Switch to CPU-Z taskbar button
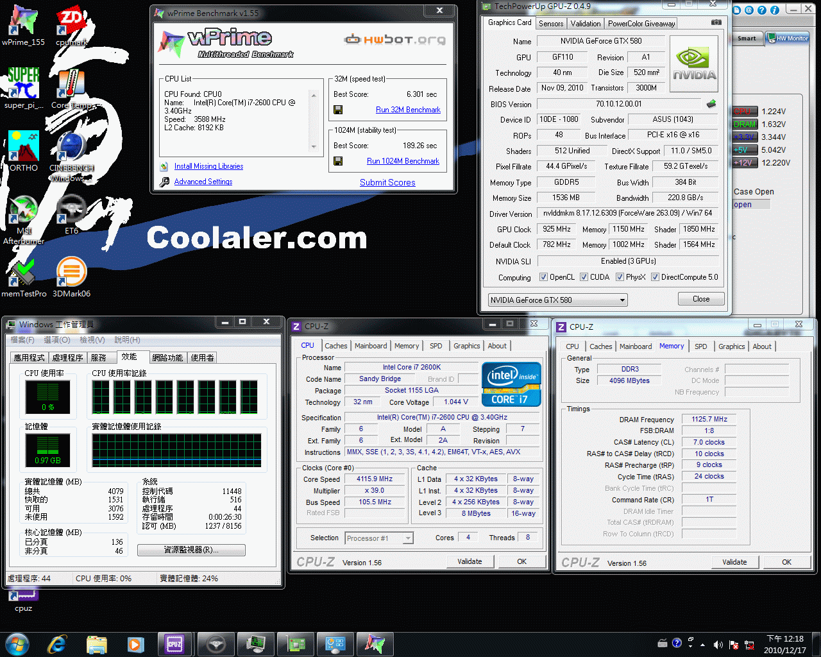This screenshot has height=657, width=821. pyautogui.click(x=174, y=644)
